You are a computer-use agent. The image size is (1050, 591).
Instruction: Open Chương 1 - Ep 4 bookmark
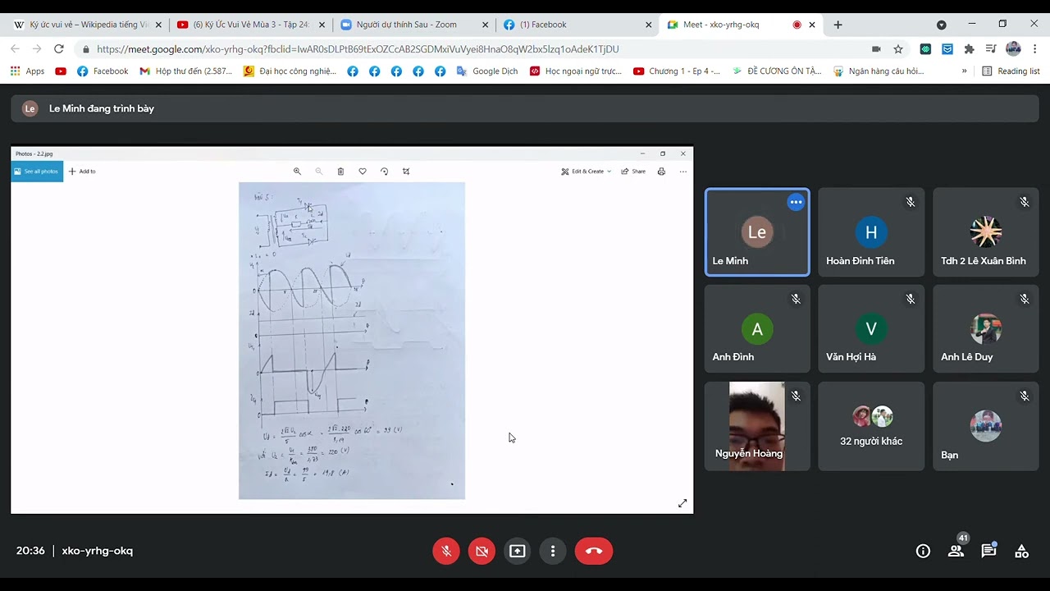pos(677,71)
